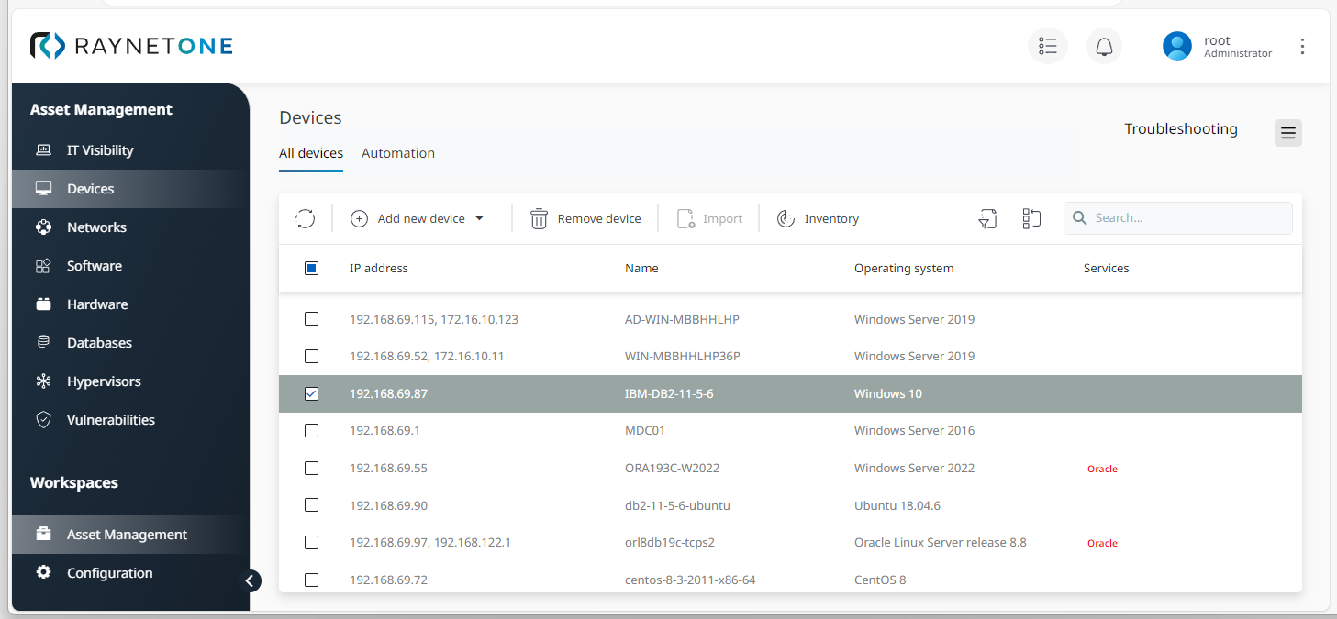Click the Remove device button
This screenshot has height=619, width=1337.
[585, 218]
